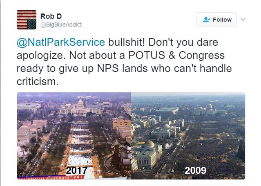Viewport: 261px width, 186px height.
Task: Click the Capitol dome in the 2009 photo
Action: click(210, 107)
